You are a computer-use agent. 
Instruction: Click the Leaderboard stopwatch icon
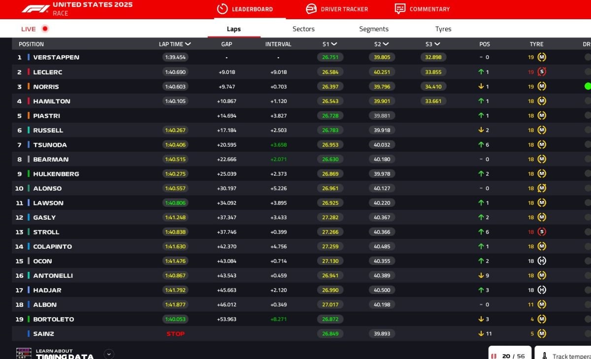[x=222, y=9]
